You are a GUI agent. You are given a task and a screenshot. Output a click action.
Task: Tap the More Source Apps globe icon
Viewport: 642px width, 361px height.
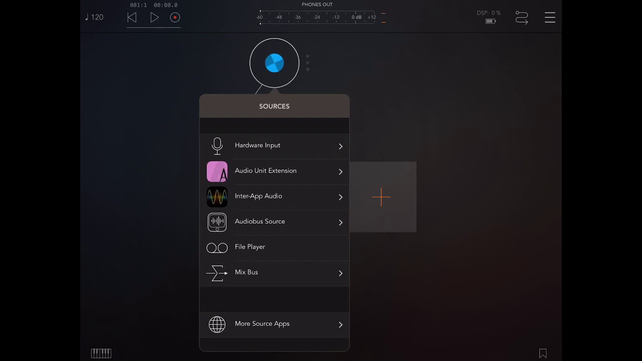click(217, 324)
